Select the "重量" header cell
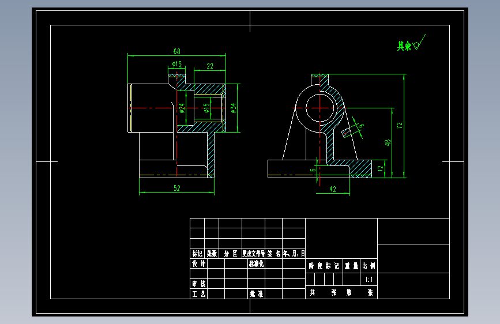Viewport: 500px width, 324px height. point(351,266)
